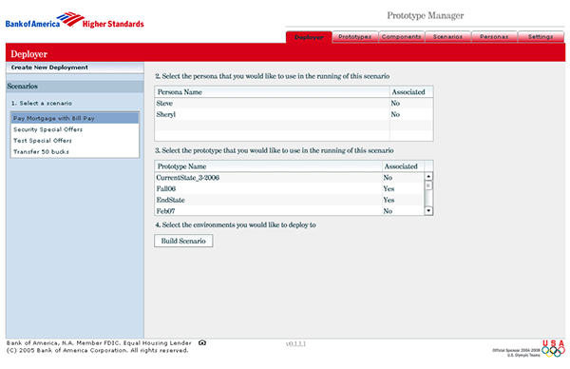Screen dimensions: 570x369
Task: Click EndState's Associated value Yes
Action: (389, 200)
